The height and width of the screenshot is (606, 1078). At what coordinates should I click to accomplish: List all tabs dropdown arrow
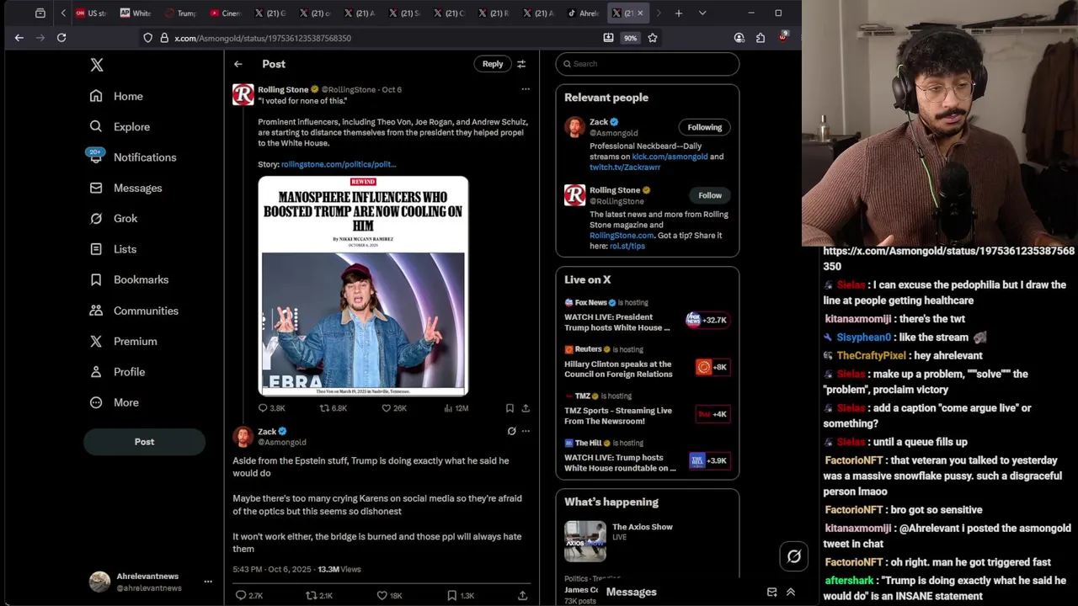pos(702,13)
